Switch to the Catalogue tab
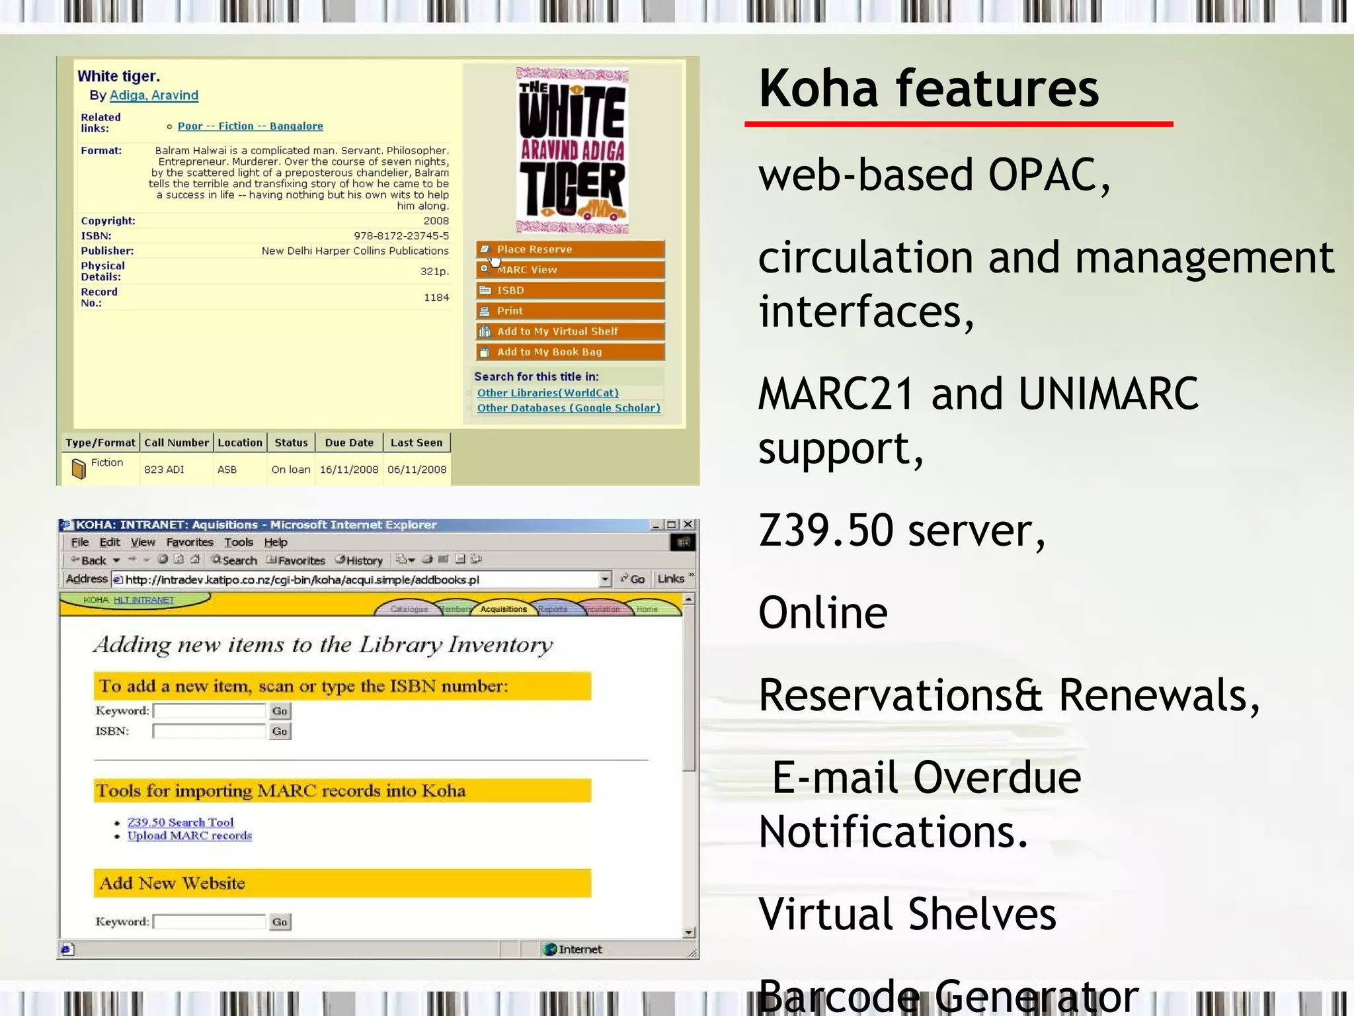The width and height of the screenshot is (1354, 1016). (409, 609)
